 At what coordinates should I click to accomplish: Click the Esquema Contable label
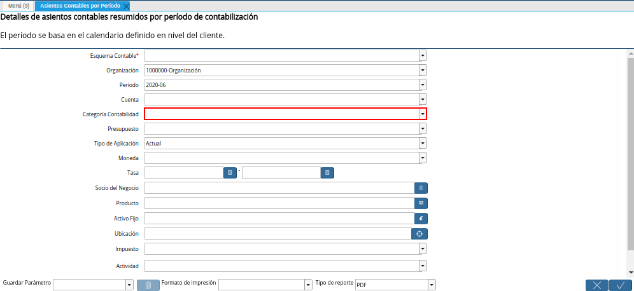[x=114, y=56]
